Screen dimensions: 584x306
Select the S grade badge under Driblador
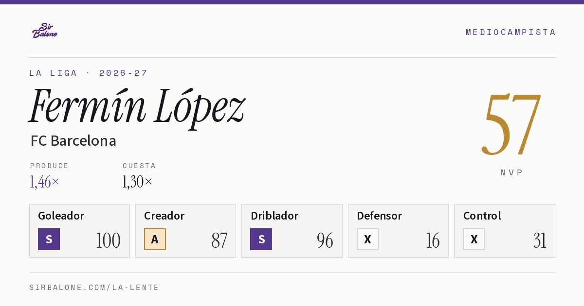click(261, 239)
